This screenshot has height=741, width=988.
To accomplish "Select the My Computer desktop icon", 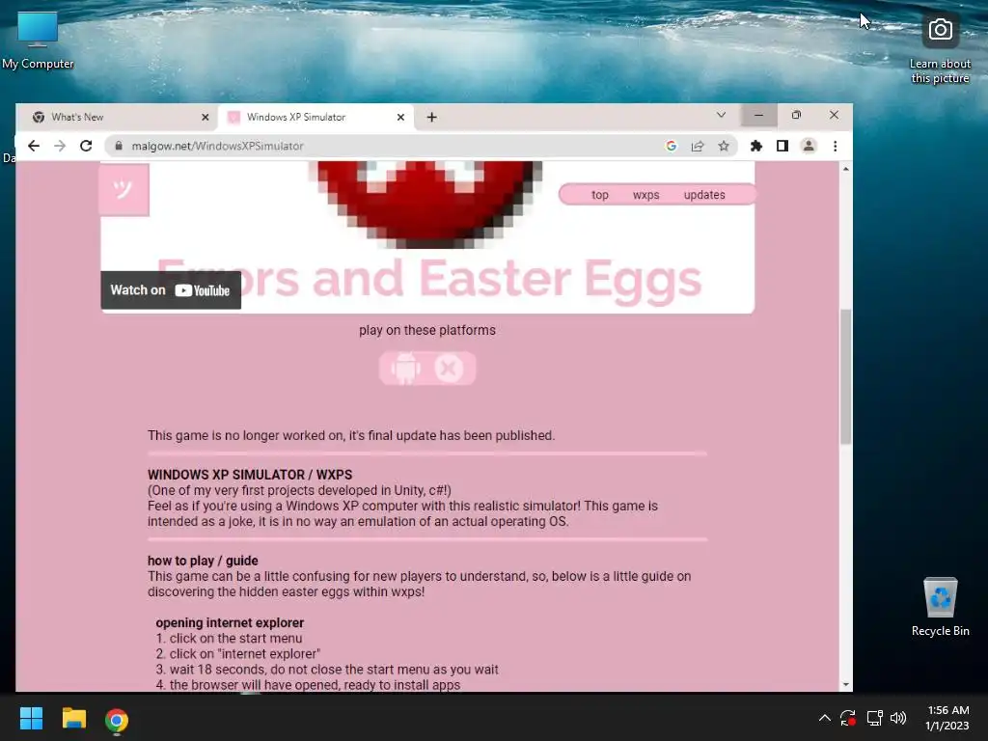I will click(38, 40).
